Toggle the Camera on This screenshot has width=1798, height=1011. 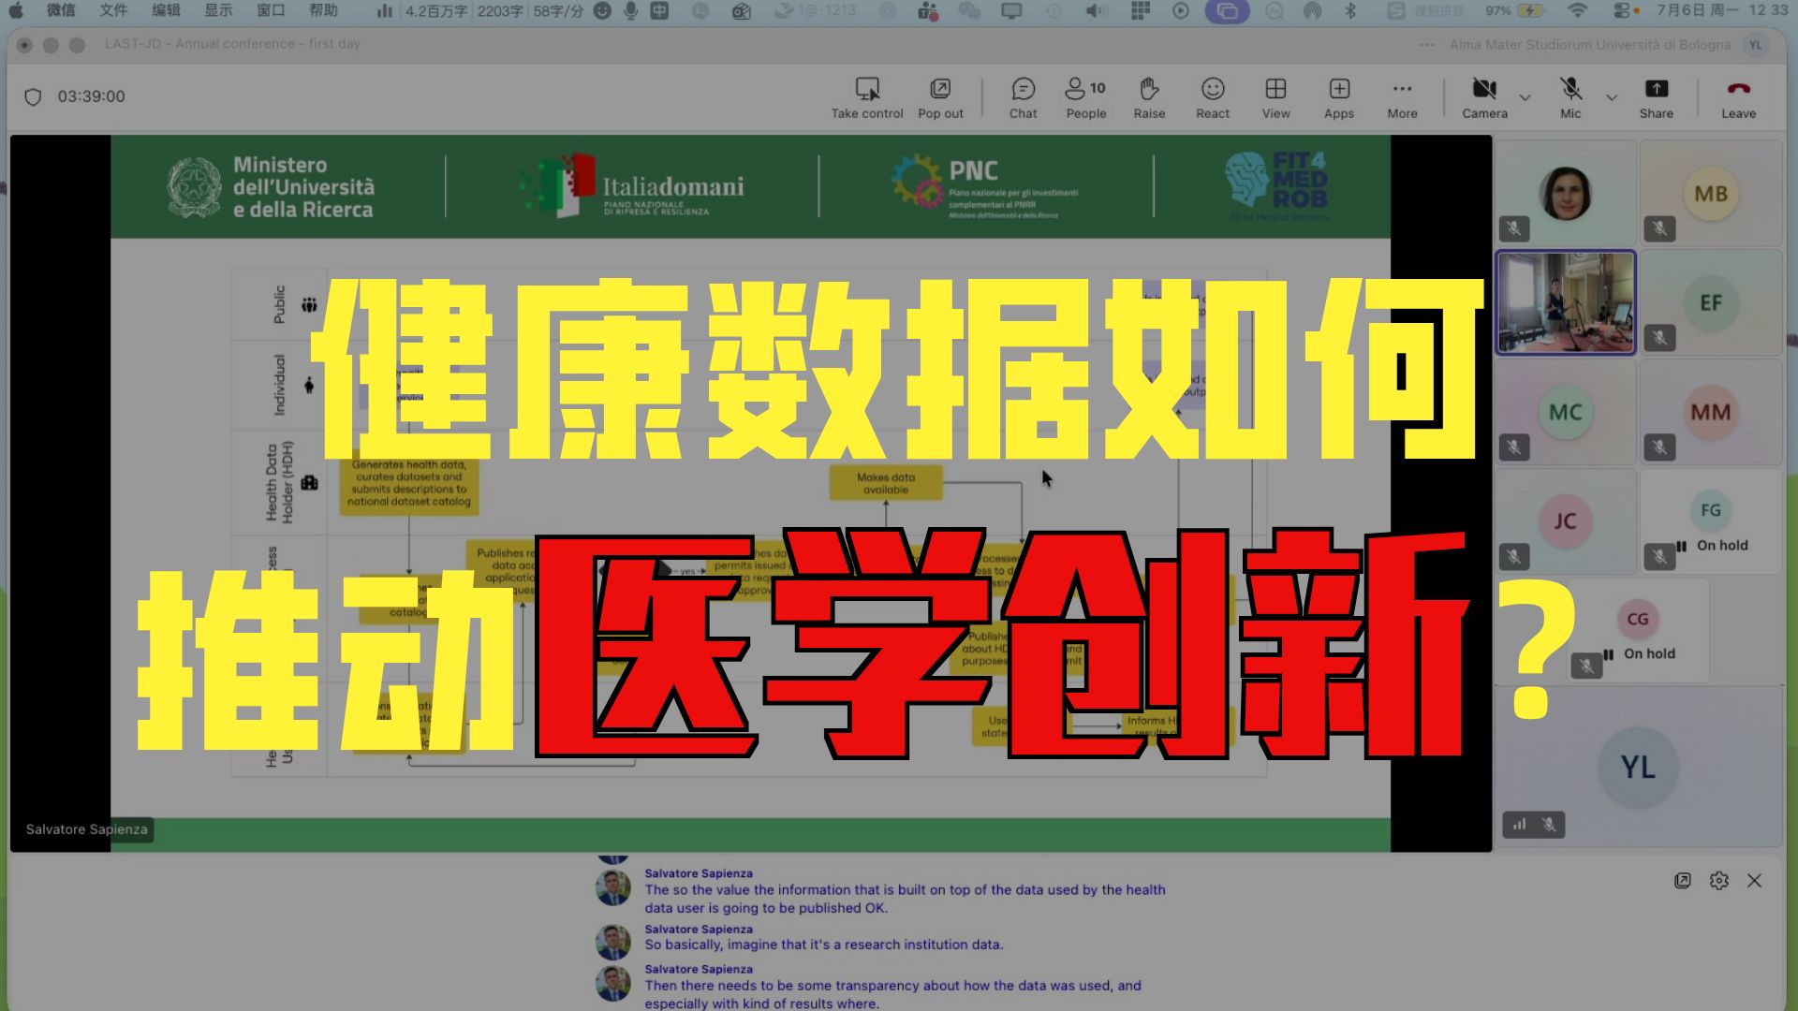[1484, 98]
